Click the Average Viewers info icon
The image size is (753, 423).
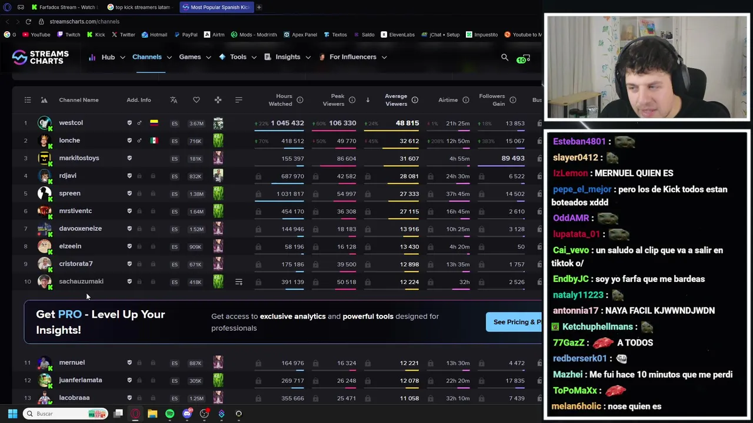click(415, 100)
